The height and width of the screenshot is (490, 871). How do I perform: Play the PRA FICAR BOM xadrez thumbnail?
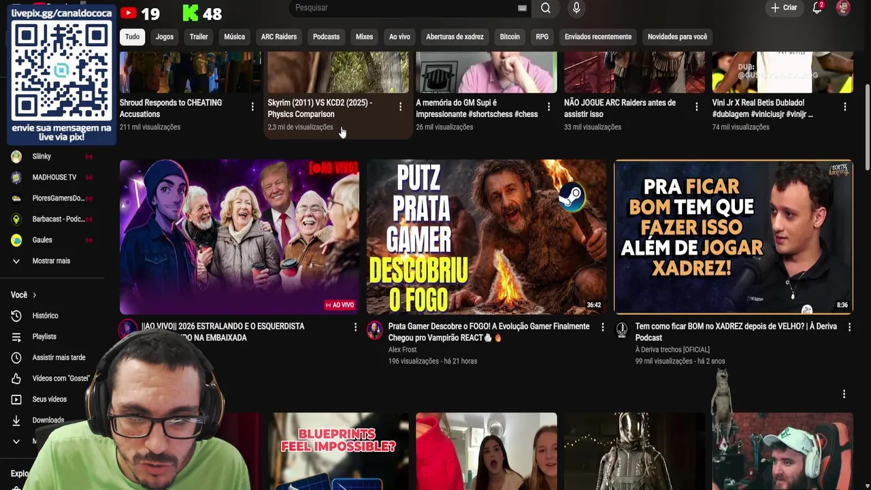tap(733, 237)
